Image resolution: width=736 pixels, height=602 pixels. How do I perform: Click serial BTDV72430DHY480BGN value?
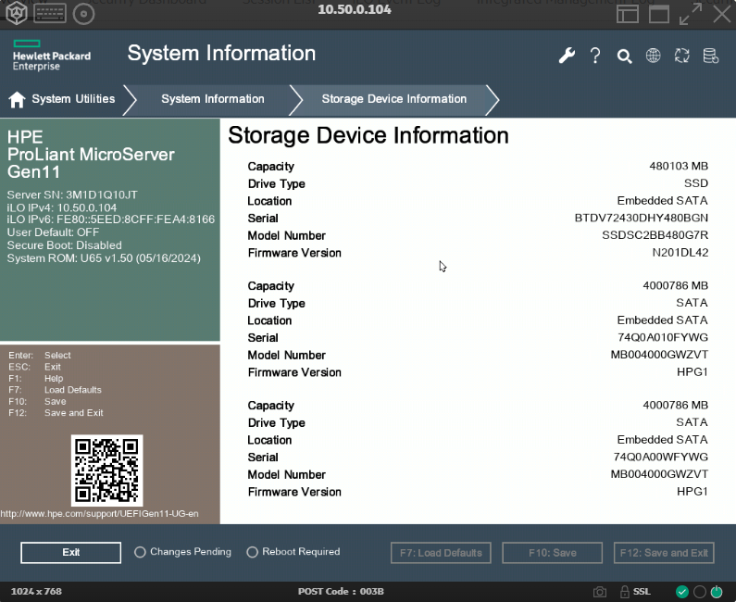point(642,218)
